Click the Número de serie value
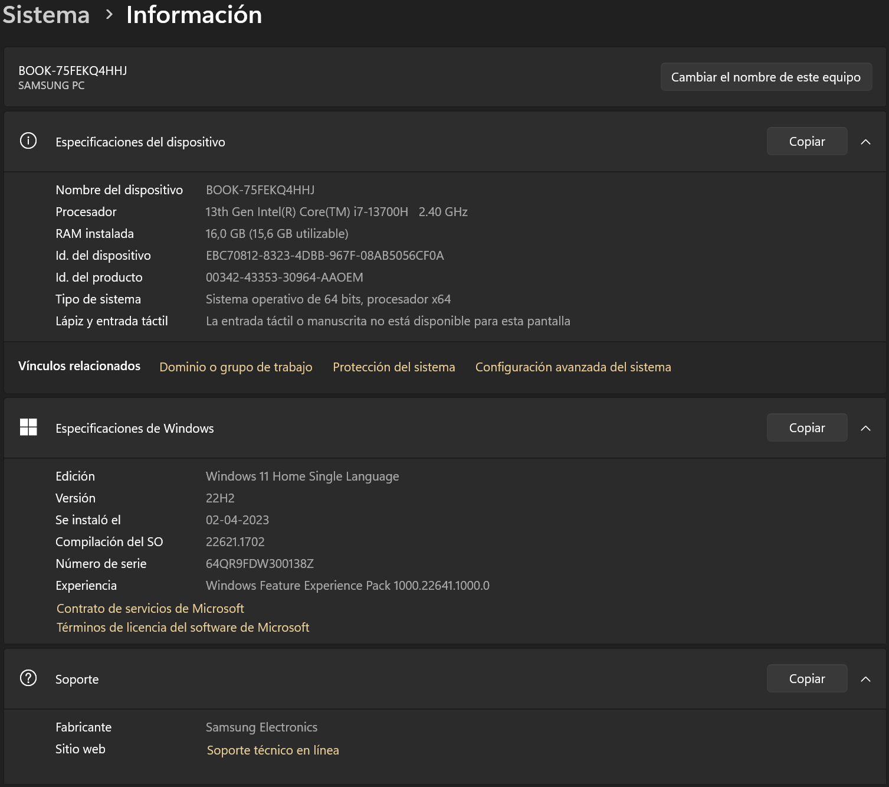Image resolution: width=889 pixels, height=787 pixels. tap(260, 564)
